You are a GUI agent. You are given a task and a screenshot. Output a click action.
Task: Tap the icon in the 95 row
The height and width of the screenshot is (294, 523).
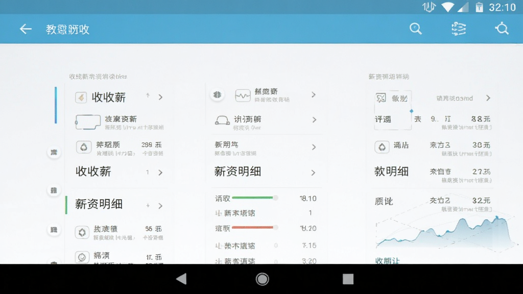[82, 232]
